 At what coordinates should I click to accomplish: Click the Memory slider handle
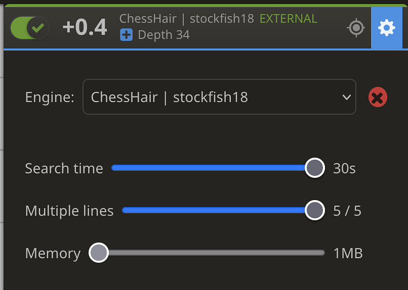[x=99, y=253]
